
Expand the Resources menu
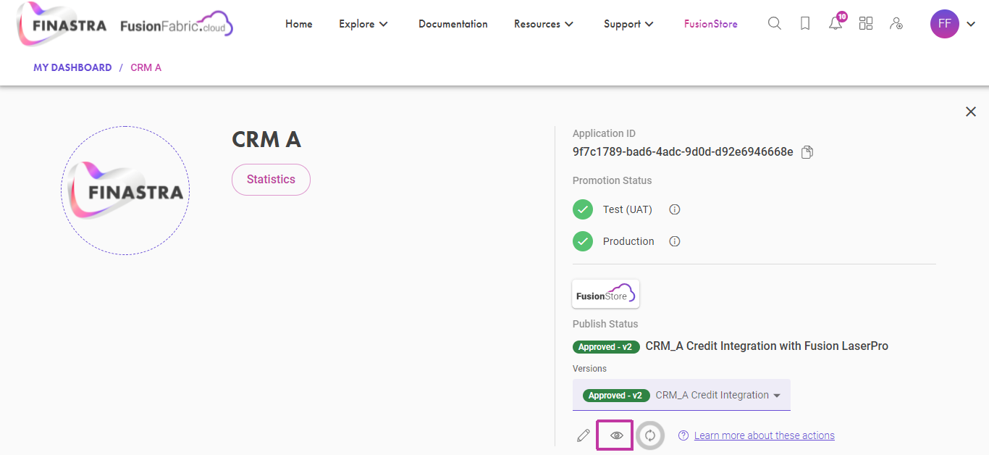(x=544, y=24)
